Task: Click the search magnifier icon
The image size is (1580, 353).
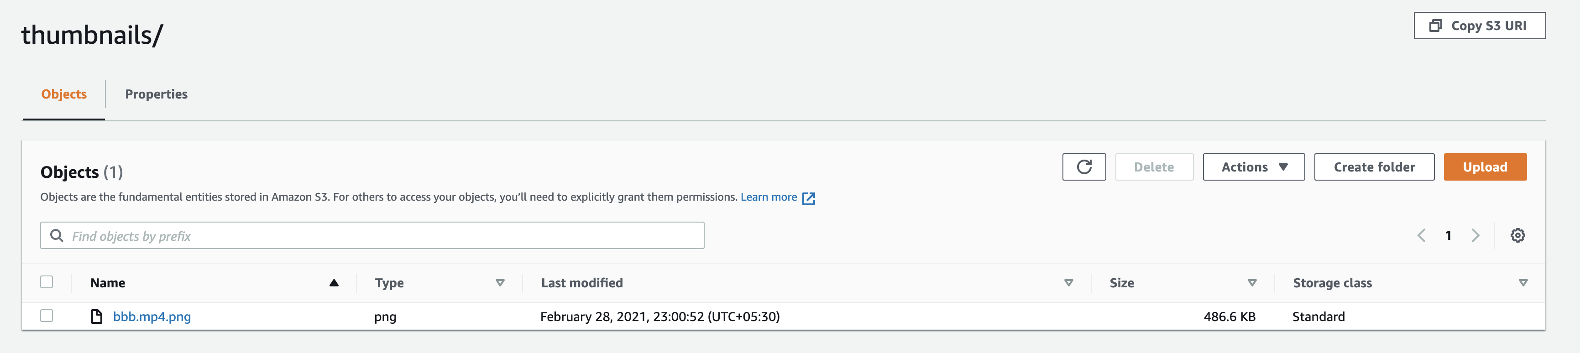Action: coord(57,236)
